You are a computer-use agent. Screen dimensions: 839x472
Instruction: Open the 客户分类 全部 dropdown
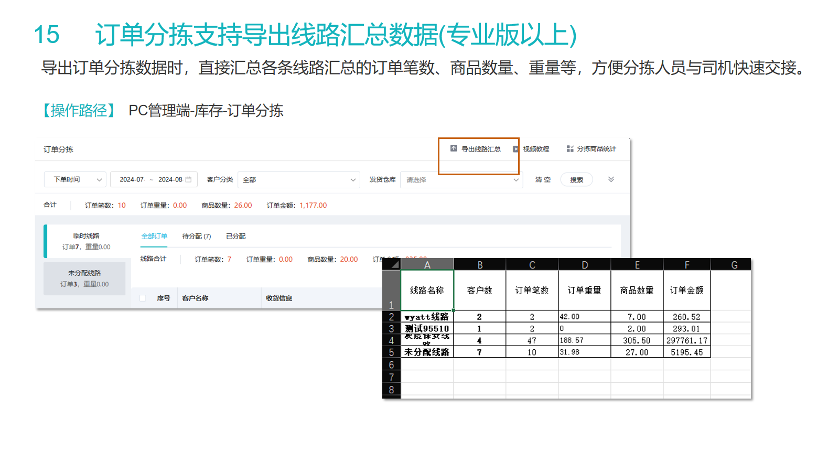point(298,179)
